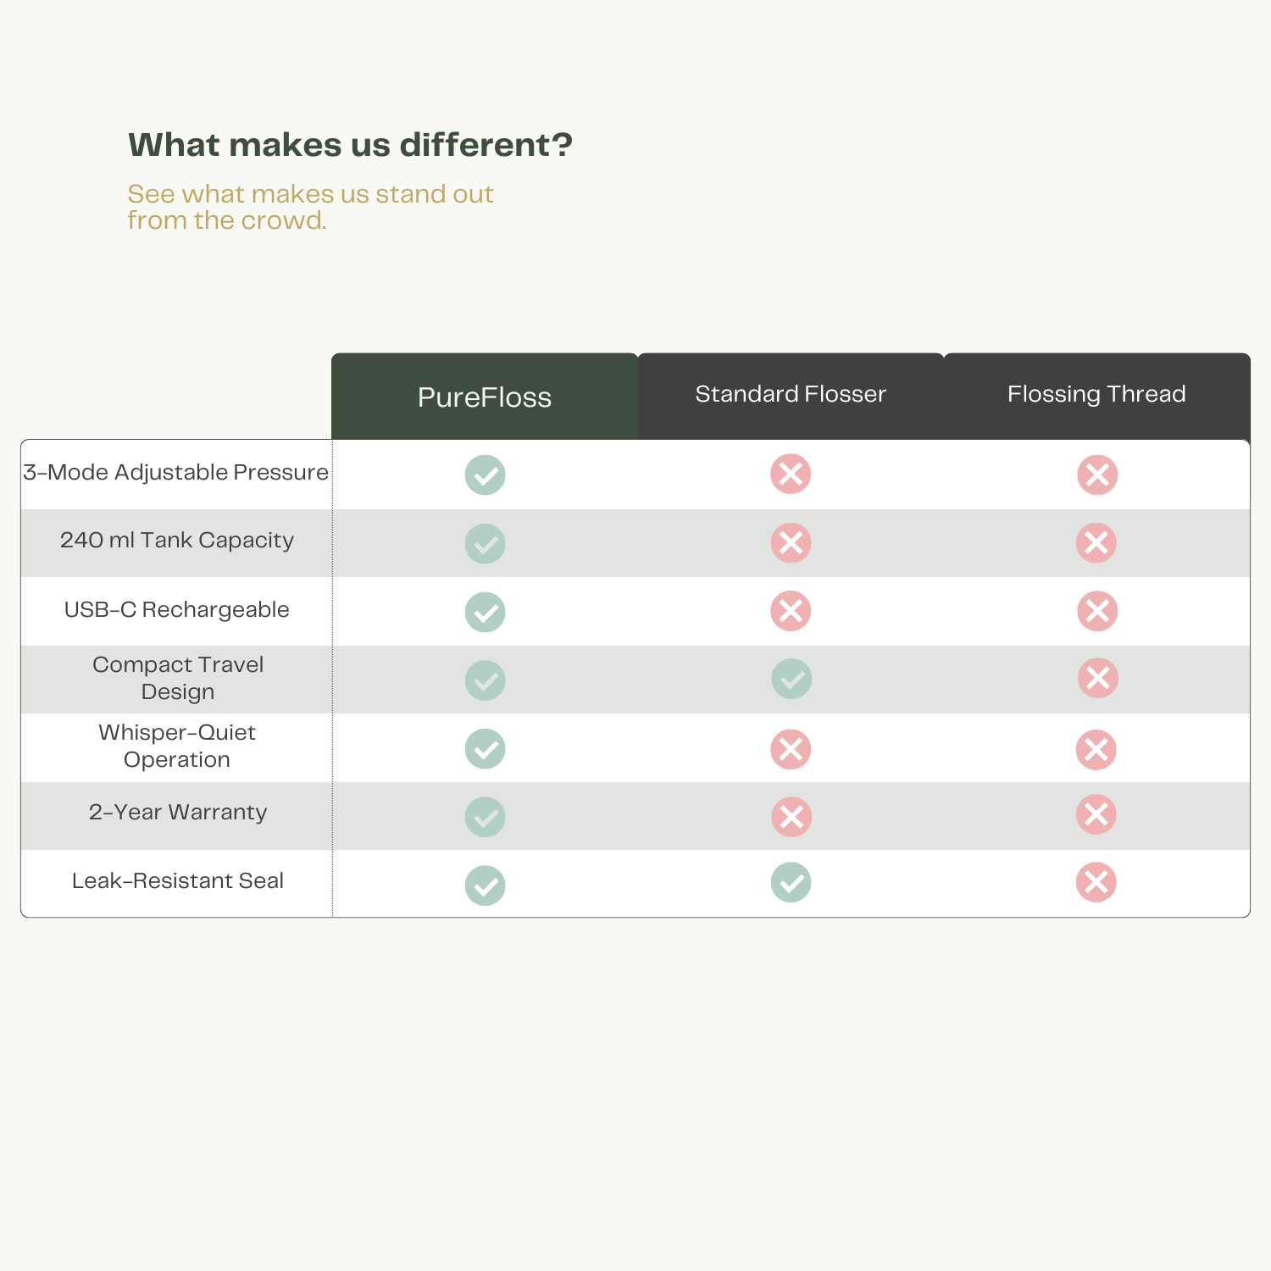Select the Standard Flosser column header
This screenshot has width=1271, height=1271.
pos(791,394)
